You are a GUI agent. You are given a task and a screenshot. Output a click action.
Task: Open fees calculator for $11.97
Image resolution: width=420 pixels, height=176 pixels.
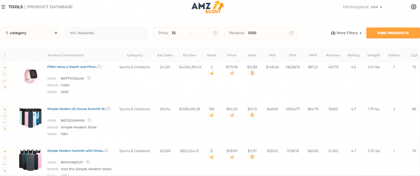pos(252,157)
